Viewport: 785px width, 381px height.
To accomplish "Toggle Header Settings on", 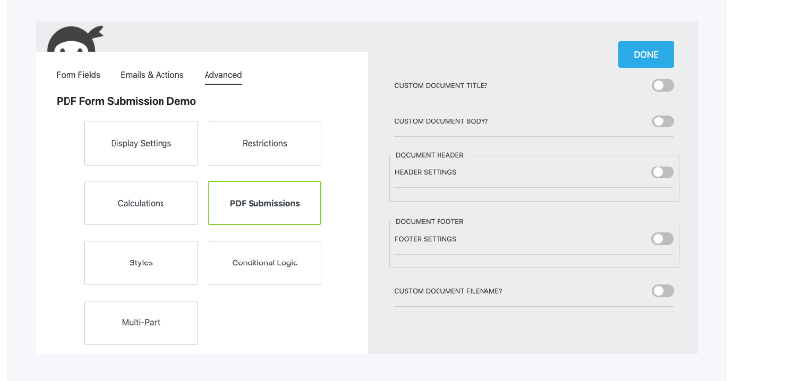I will pos(663,172).
